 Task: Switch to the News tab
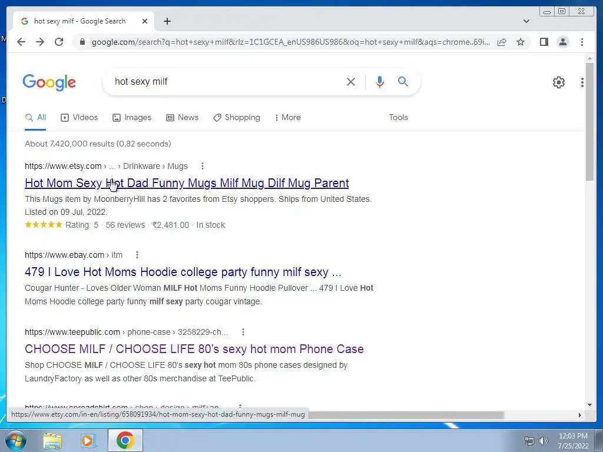183,118
